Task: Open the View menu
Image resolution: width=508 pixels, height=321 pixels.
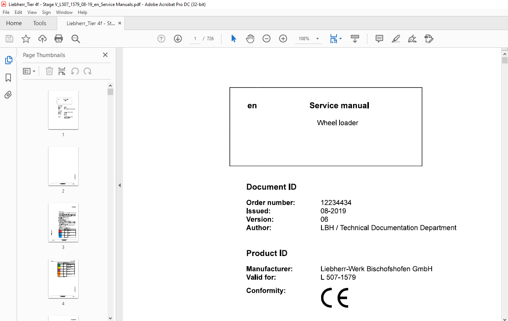Action: tap(32, 12)
